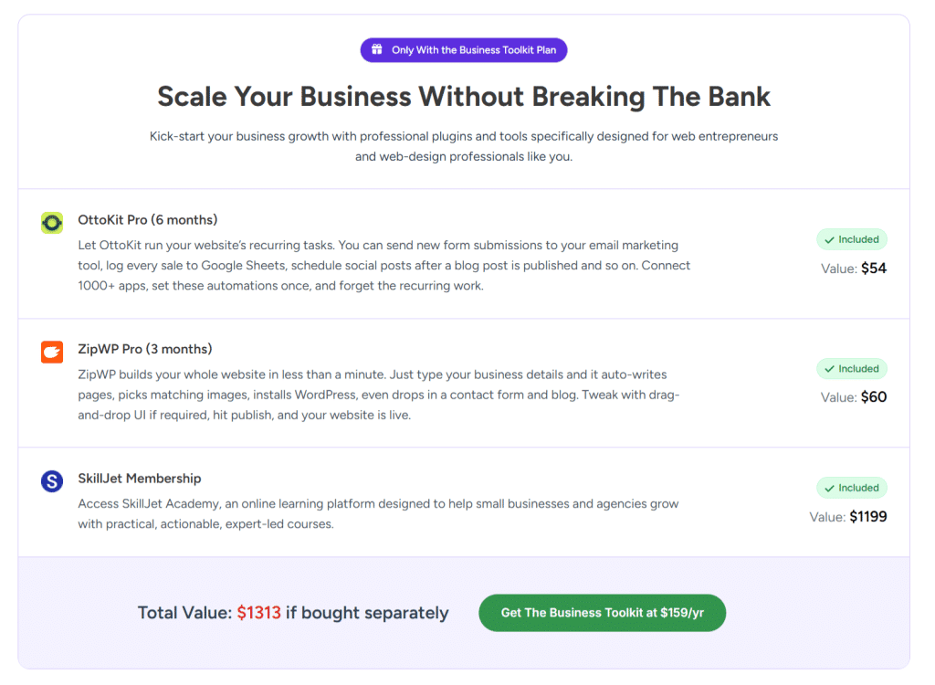Screen dimensions: 935x685
Task: Open the OttoKit Pro (6 months) title
Action: [148, 220]
